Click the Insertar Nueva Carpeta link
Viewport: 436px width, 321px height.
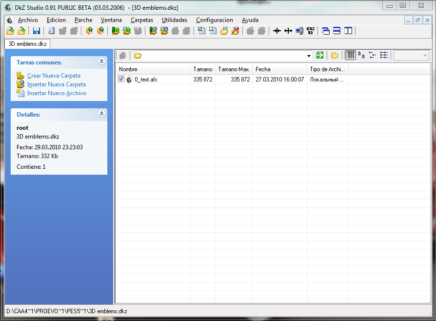point(57,84)
